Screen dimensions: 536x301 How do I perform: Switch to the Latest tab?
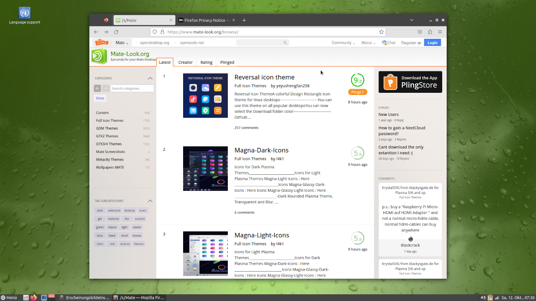pyautogui.click(x=165, y=62)
